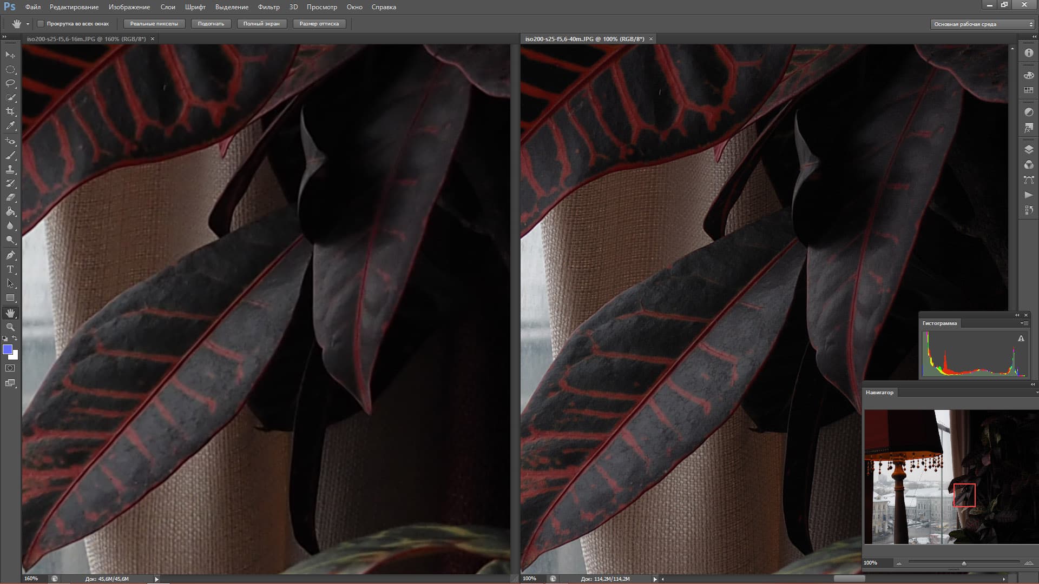The image size is (1039, 584).
Task: Click histogram cached data warning icon
Action: (x=1021, y=339)
